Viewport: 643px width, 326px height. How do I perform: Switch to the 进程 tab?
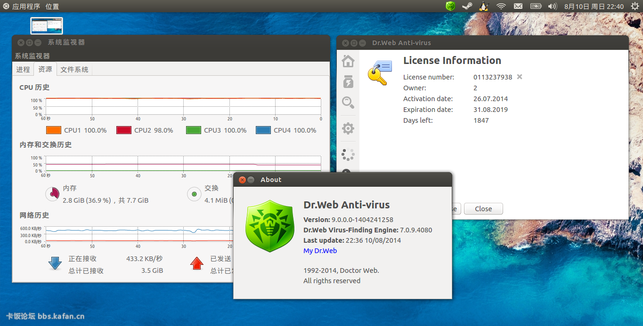(23, 69)
